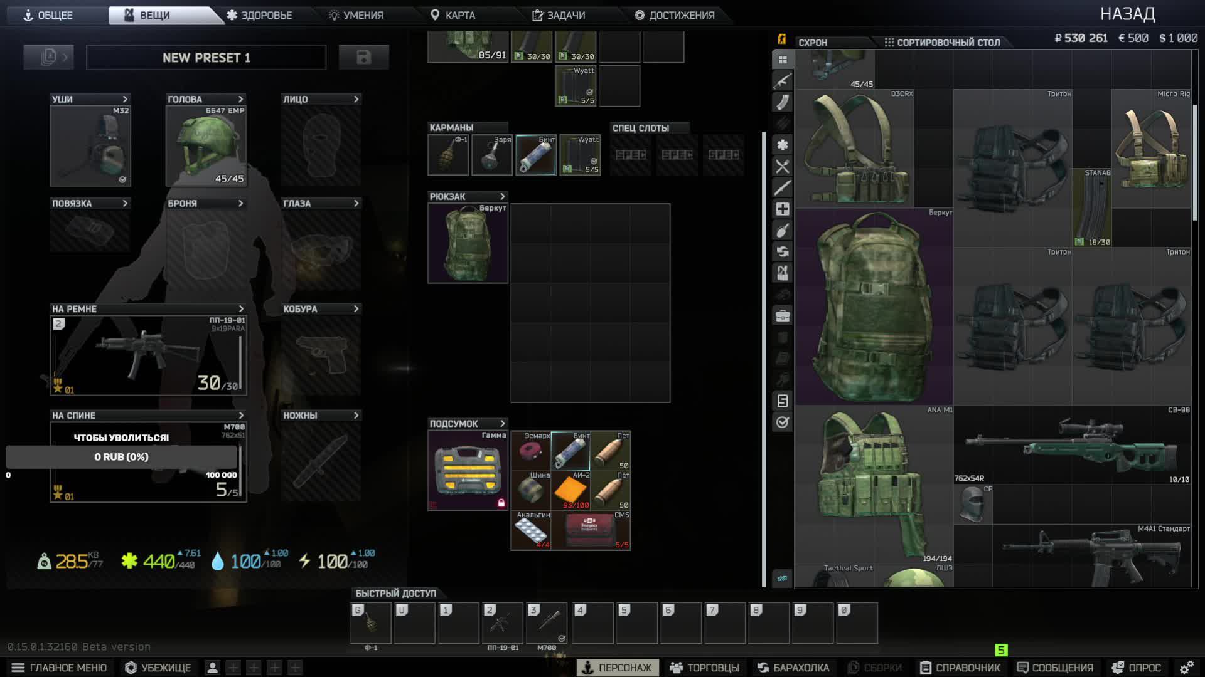
Task: Click the stash vertical scrollbar
Action: [1194, 163]
